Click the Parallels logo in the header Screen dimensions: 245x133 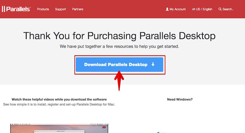[x=16, y=9]
